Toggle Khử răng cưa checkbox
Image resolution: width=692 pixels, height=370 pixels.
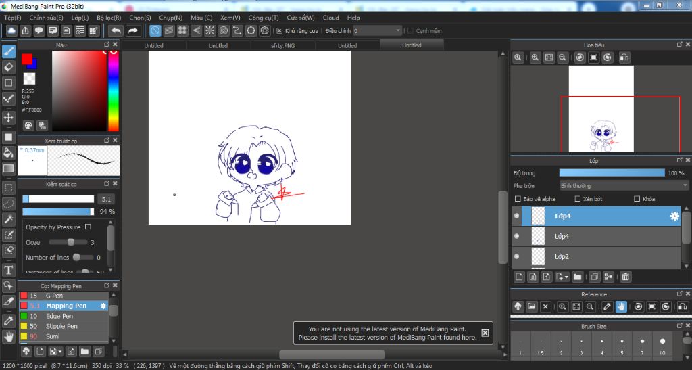pos(279,31)
